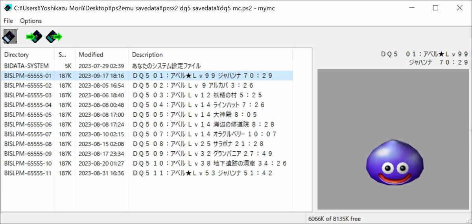This screenshot has width=472, height=224.
Task: Click description ending ジャハンナ ５１：４２
Action: 203,173
